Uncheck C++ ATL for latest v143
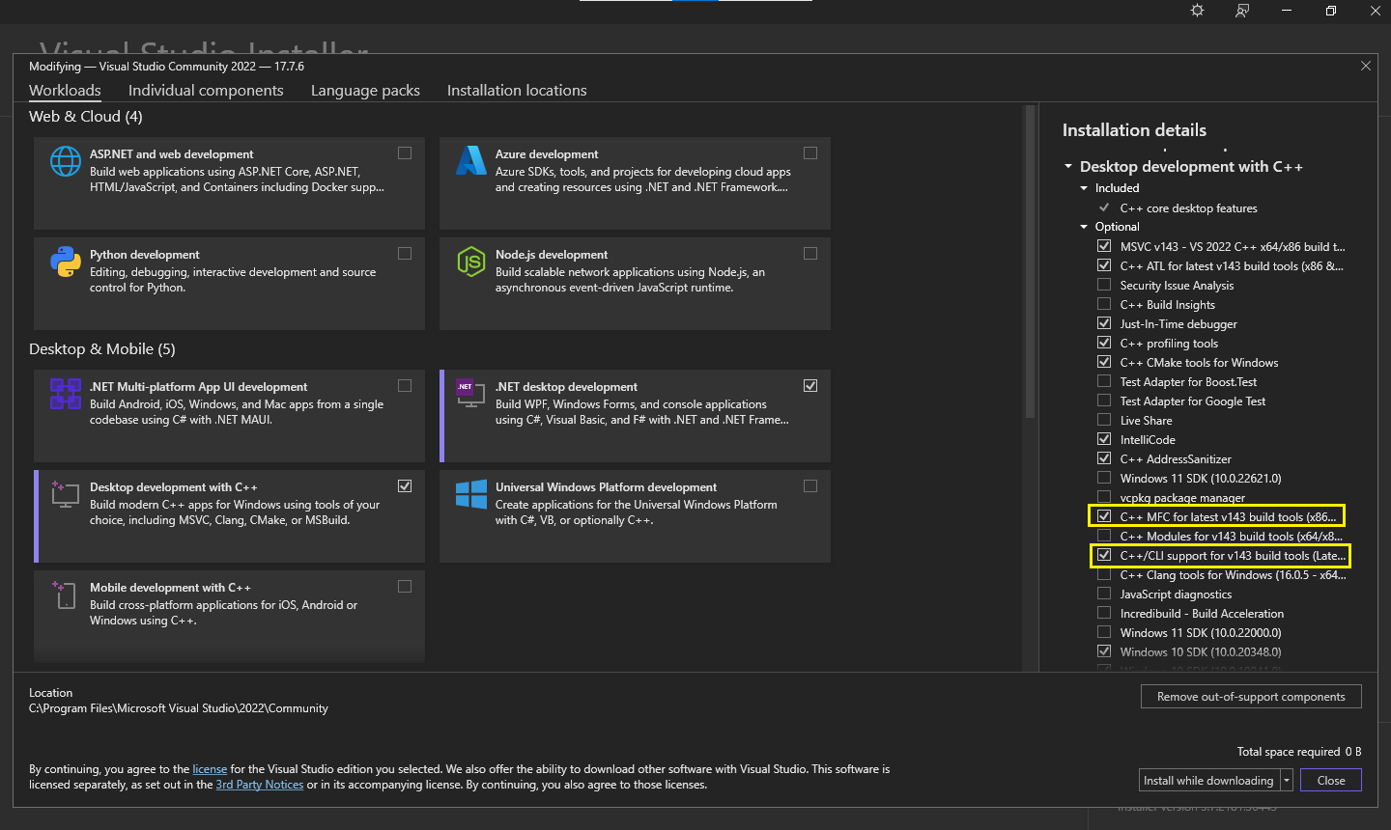Image resolution: width=1391 pixels, height=830 pixels. [1104, 265]
